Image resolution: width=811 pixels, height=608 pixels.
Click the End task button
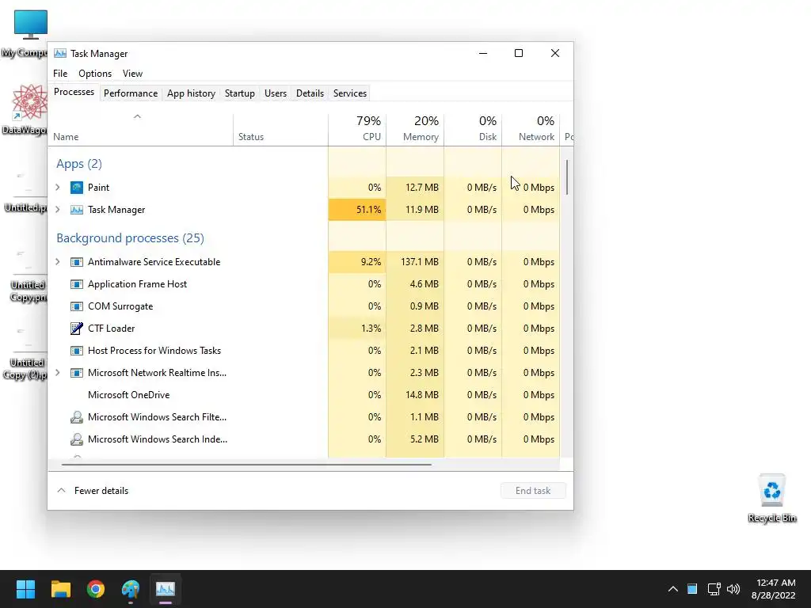point(533,491)
